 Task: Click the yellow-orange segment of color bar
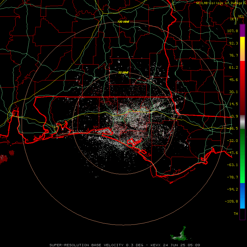point(242,49)
